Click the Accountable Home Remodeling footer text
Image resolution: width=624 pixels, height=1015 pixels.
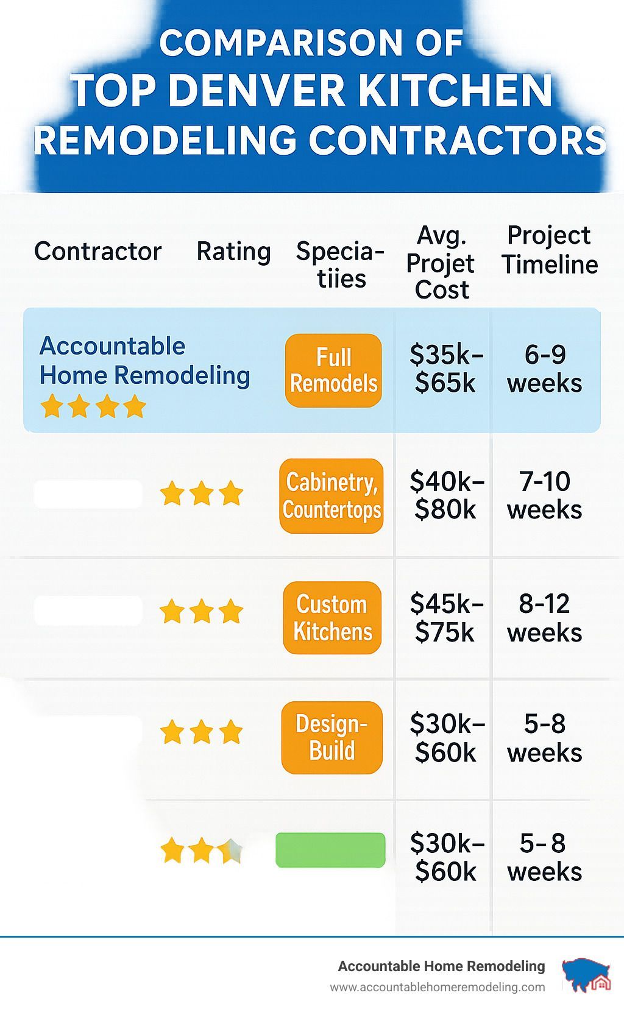tap(441, 966)
